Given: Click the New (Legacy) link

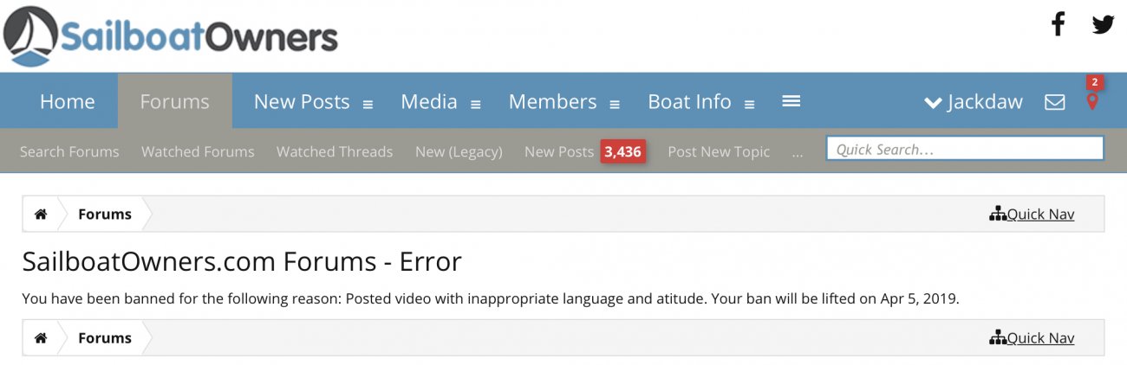Looking at the screenshot, I should click(x=459, y=151).
